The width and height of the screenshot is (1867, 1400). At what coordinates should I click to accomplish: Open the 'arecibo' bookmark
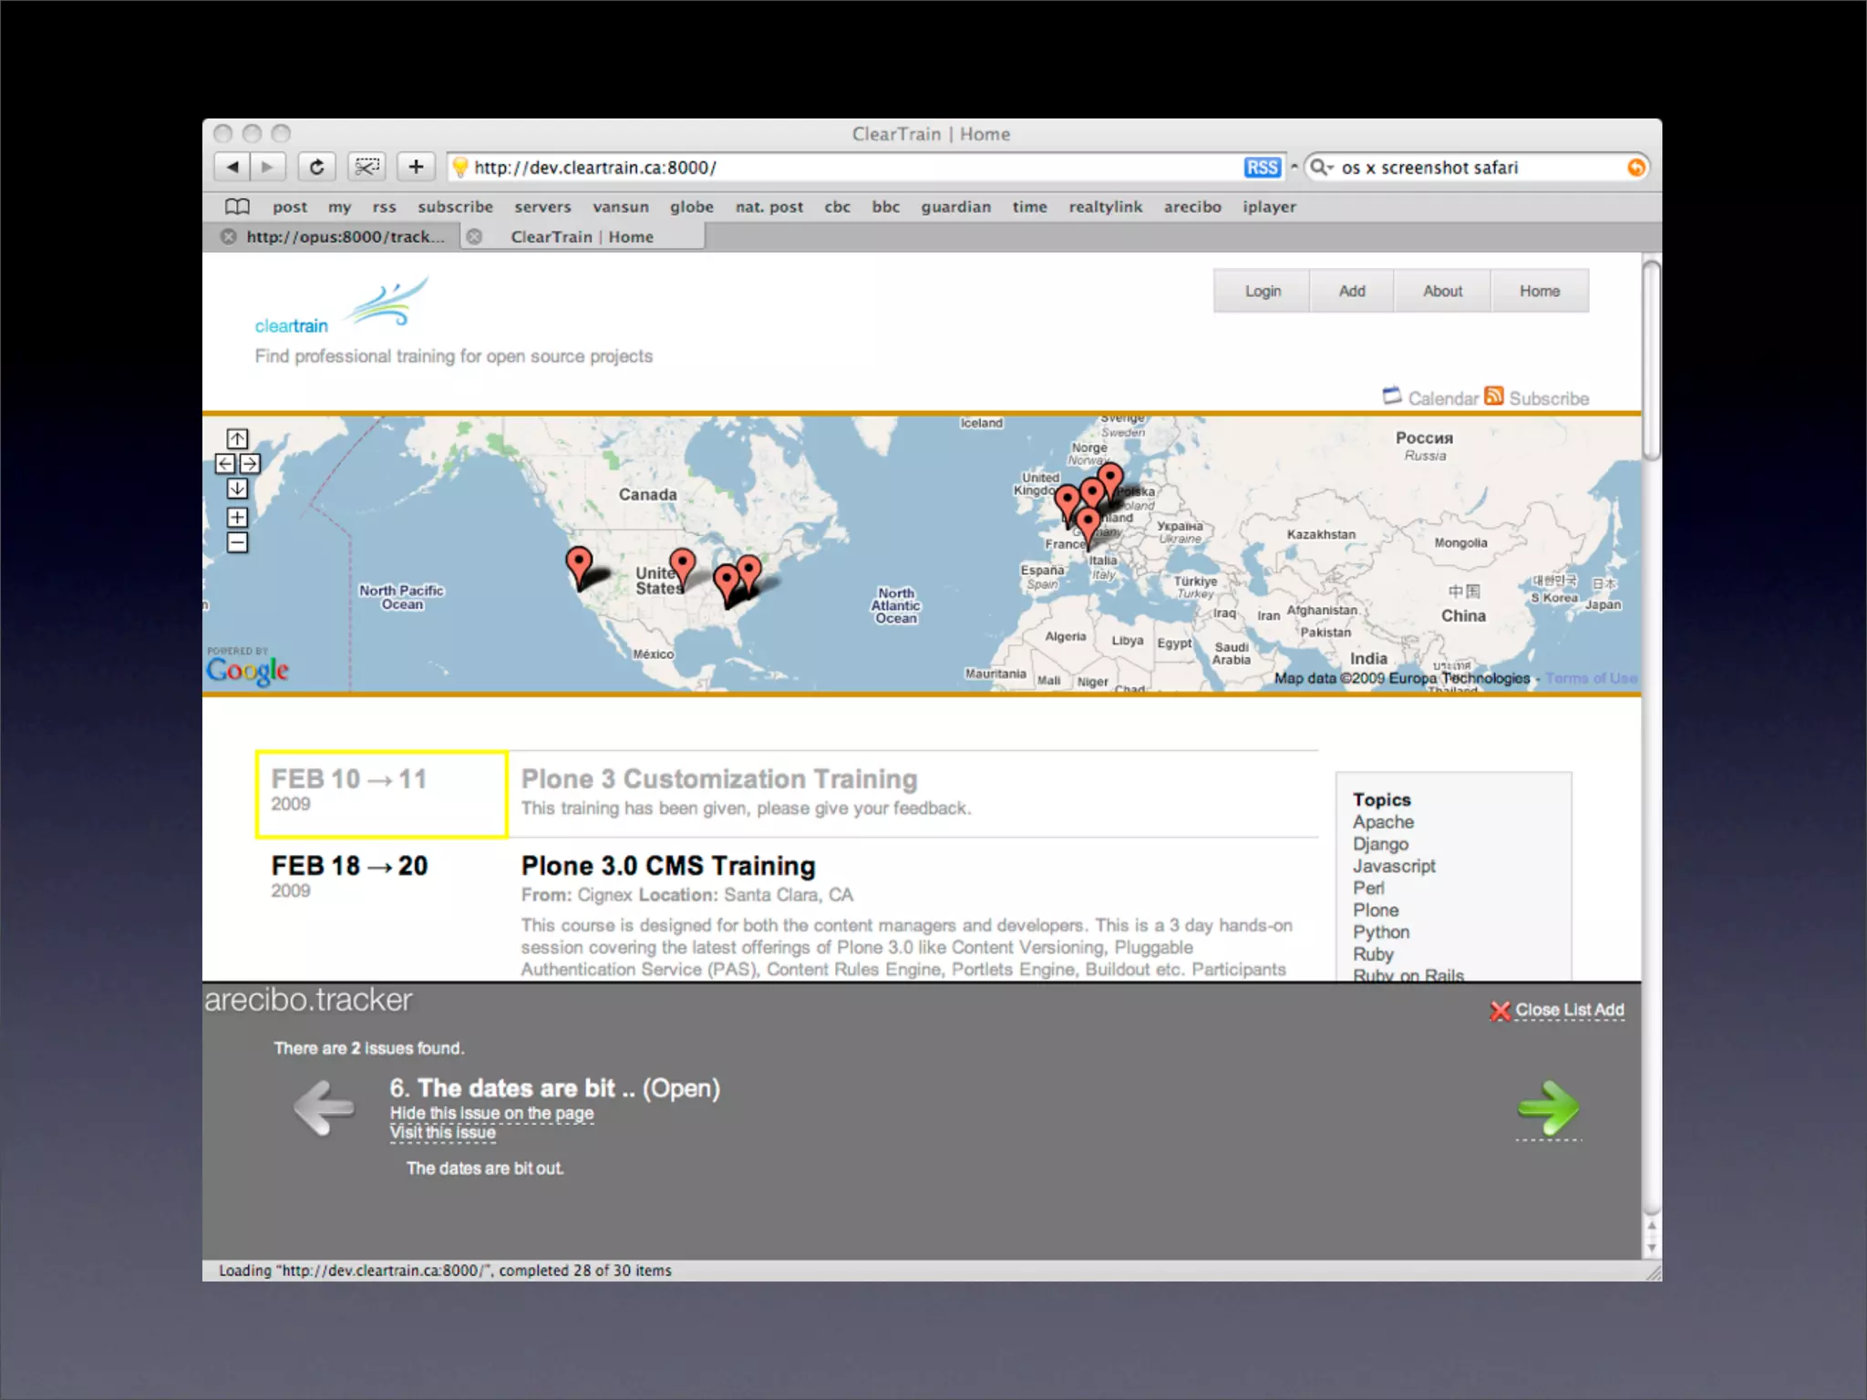coord(1192,207)
